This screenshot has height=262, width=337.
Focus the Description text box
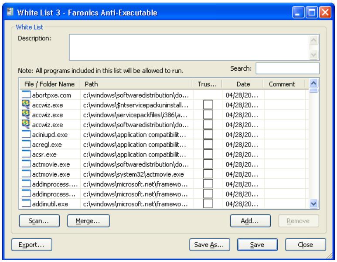[x=189, y=47]
